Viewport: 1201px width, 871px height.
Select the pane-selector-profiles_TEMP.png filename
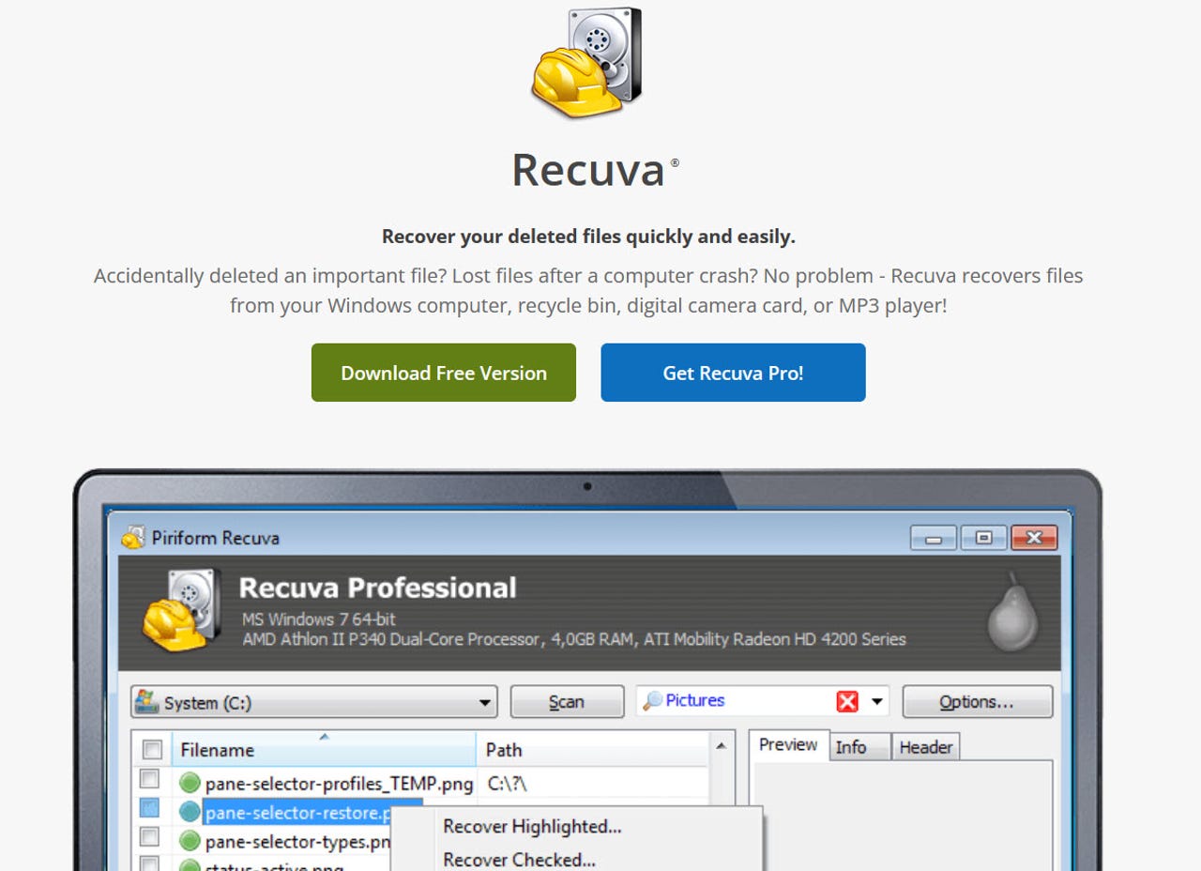pyautogui.click(x=339, y=783)
